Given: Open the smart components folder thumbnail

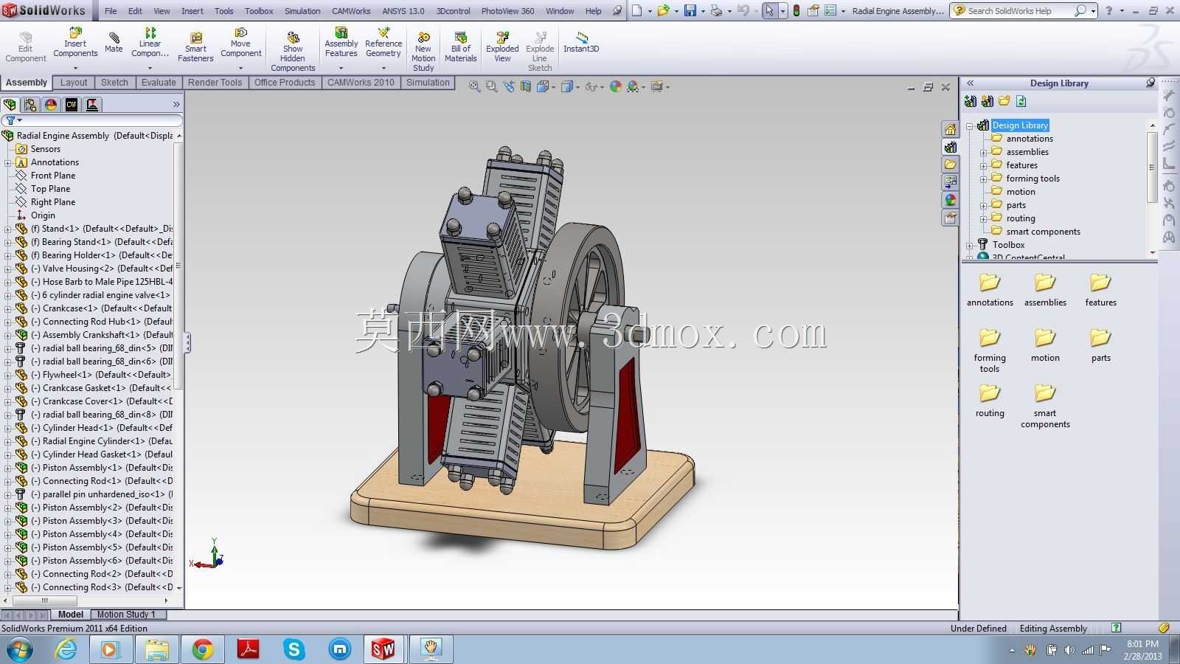Looking at the screenshot, I should tap(1045, 406).
